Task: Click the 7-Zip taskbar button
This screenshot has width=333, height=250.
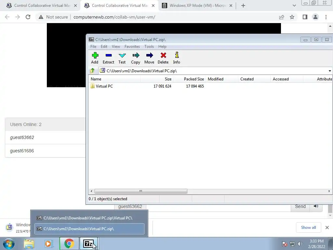Action: (88, 243)
